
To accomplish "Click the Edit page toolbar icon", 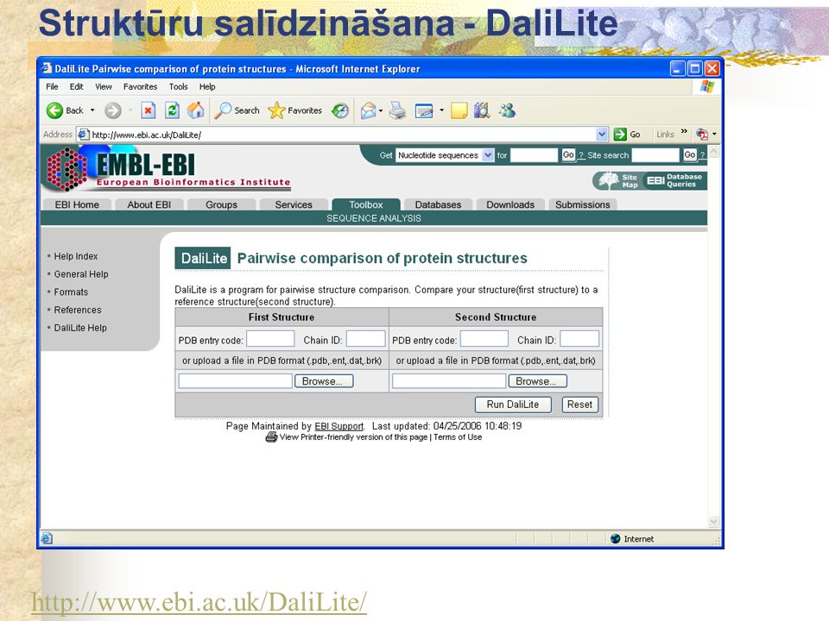I will tap(424, 110).
